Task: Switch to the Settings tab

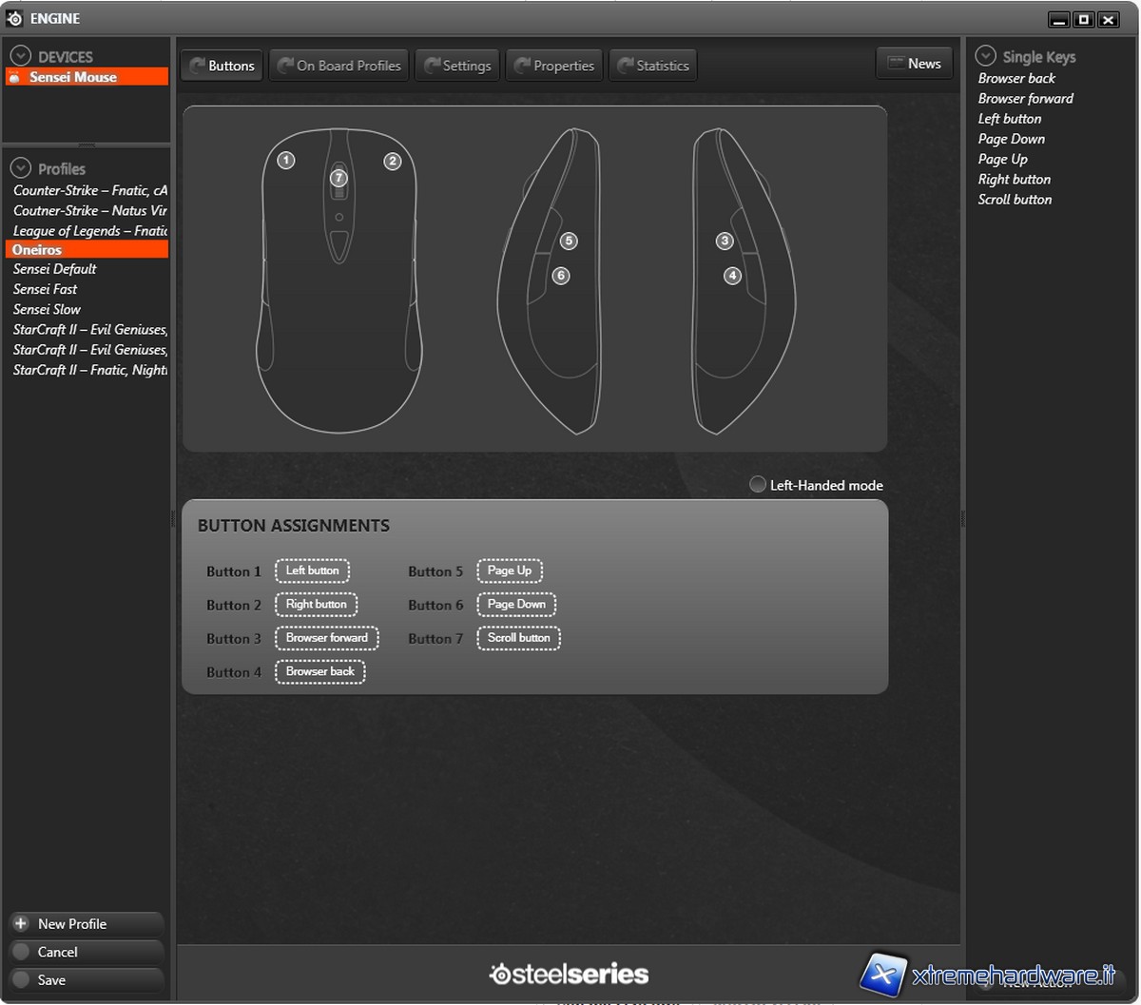Action: [x=456, y=66]
